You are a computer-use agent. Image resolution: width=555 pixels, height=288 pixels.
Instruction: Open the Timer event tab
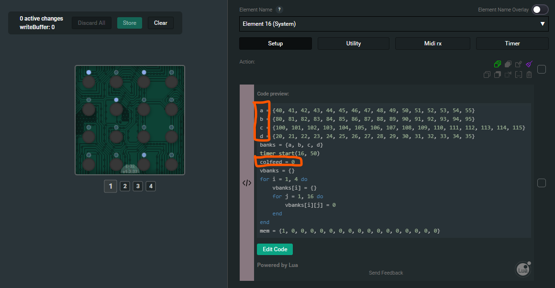pyautogui.click(x=512, y=43)
